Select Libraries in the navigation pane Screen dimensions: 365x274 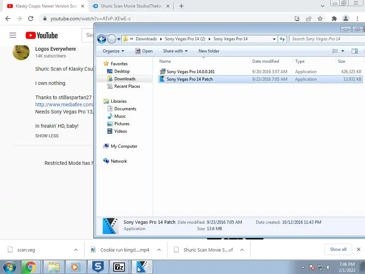(118, 101)
